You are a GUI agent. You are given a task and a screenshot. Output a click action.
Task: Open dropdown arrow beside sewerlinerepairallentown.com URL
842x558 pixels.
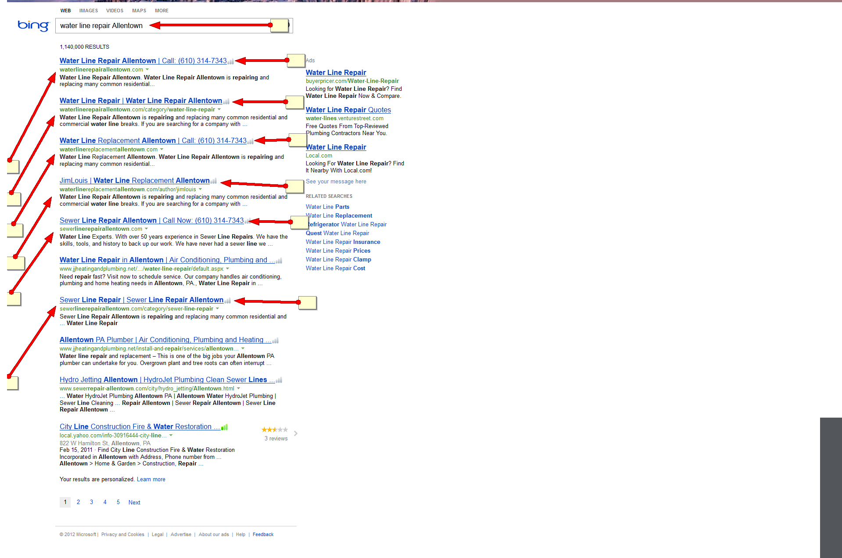[146, 229]
